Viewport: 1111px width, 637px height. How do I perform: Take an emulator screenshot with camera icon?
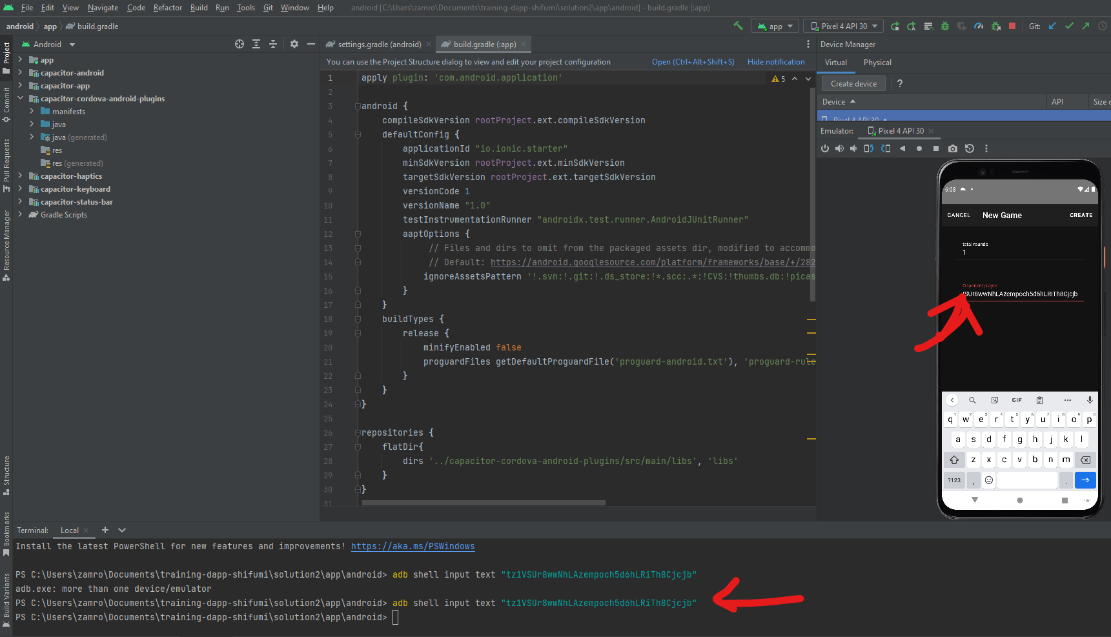click(x=952, y=148)
